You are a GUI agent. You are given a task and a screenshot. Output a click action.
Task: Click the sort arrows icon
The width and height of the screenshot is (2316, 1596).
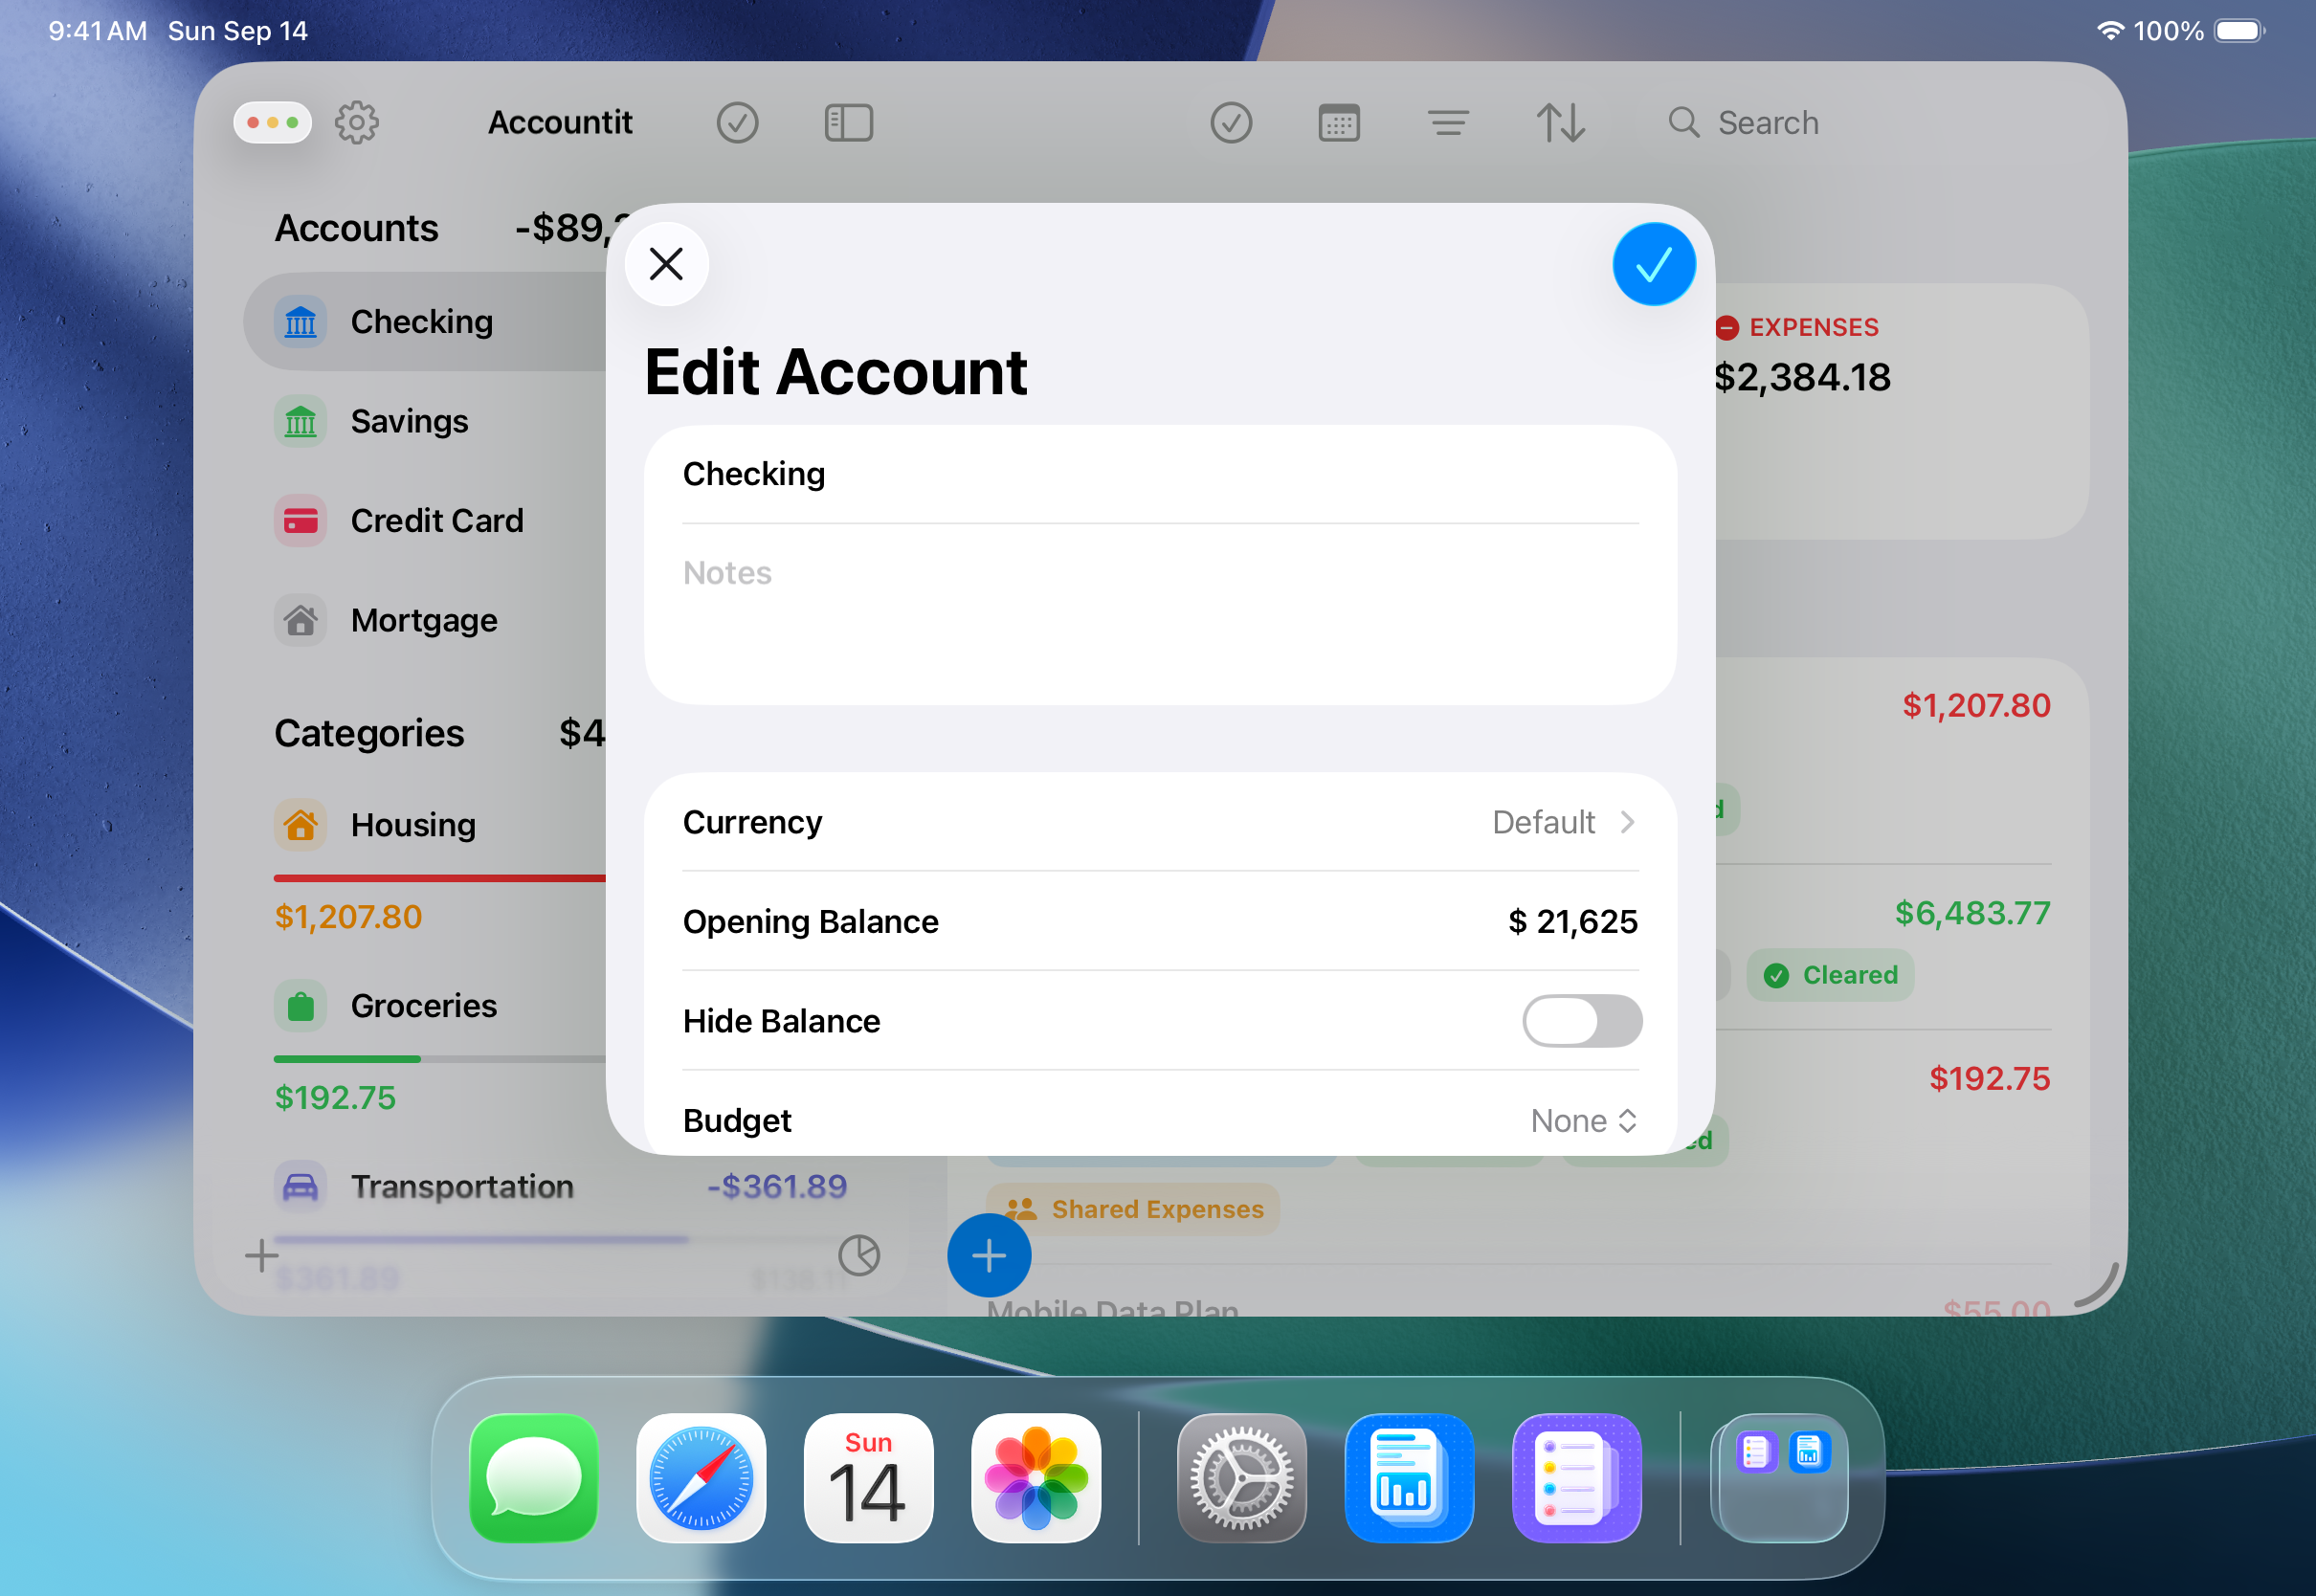[1560, 123]
